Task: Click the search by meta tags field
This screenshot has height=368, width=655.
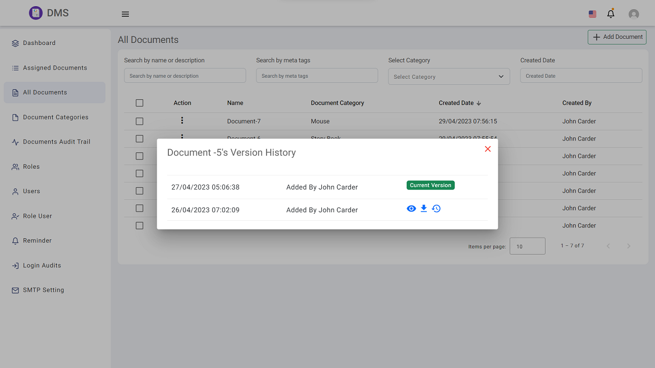Action: (317, 75)
